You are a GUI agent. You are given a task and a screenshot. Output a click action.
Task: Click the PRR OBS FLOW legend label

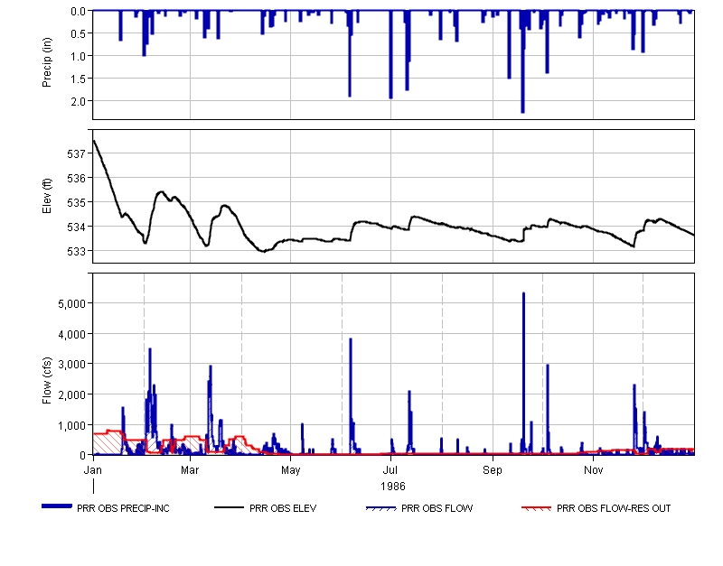coord(437,508)
